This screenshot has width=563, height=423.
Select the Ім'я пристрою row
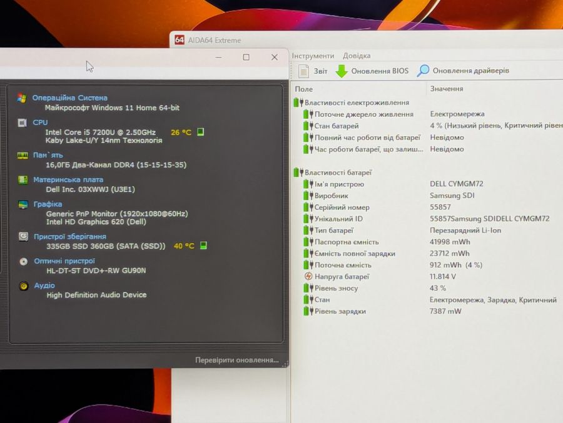point(427,184)
